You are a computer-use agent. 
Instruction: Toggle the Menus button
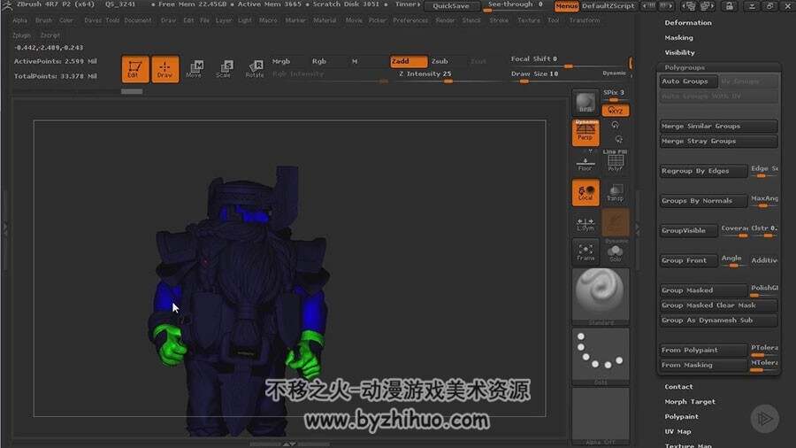click(x=566, y=5)
